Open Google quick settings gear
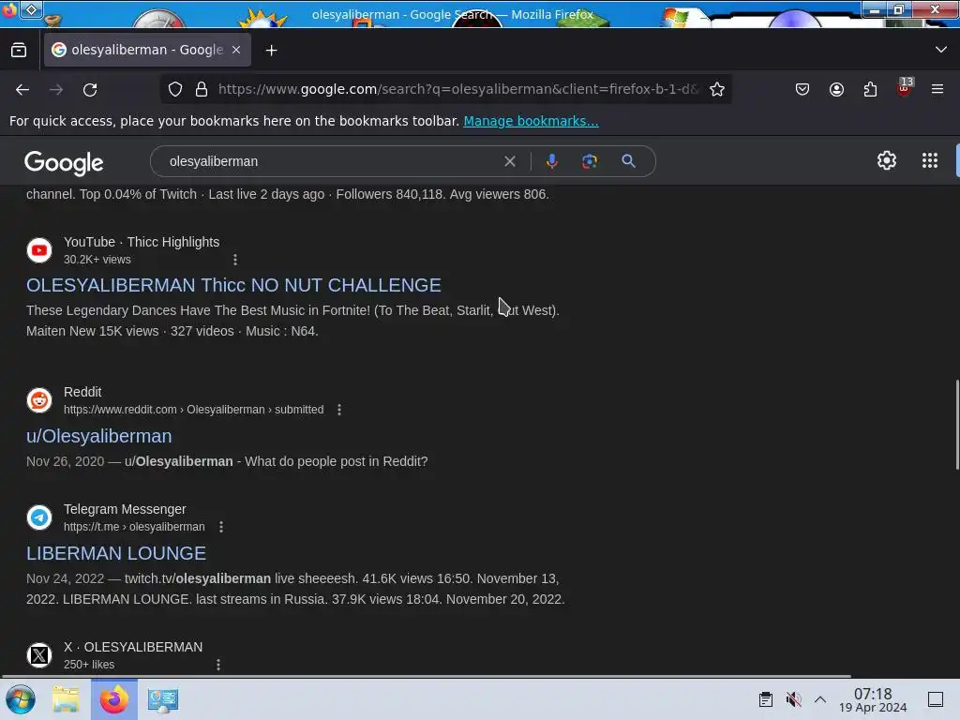The image size is (960, 720). pos(887,161)
